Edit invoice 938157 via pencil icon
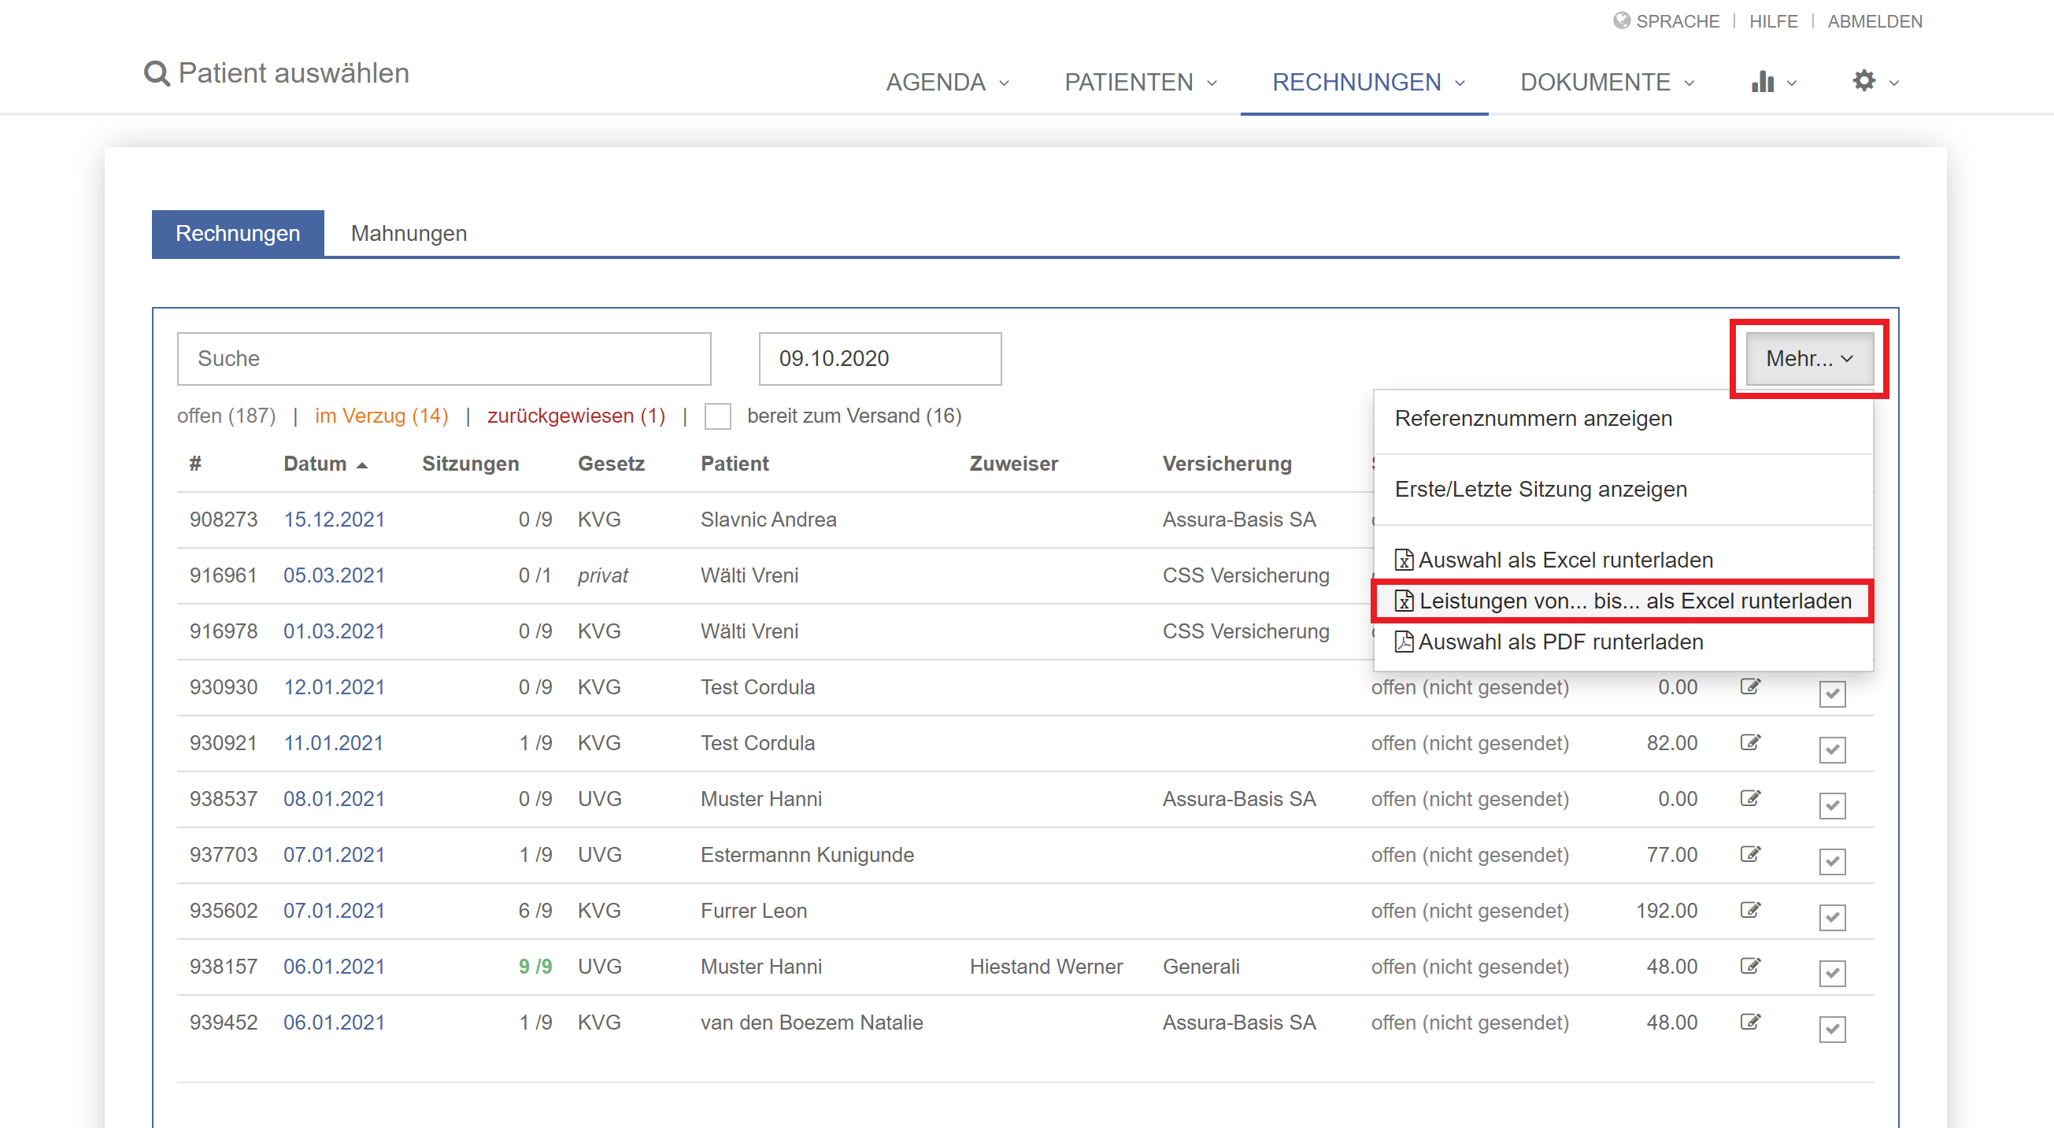Image resolution: width=2054 pixels, height=1128 pixels. [1750, 965]
